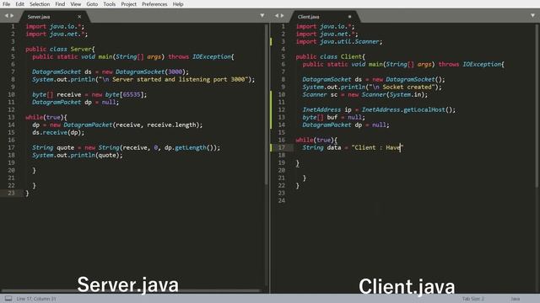Screen dimensions: 540x303
Task: Open Java syntax selector in status bar
Action: [x=516, y=299]
